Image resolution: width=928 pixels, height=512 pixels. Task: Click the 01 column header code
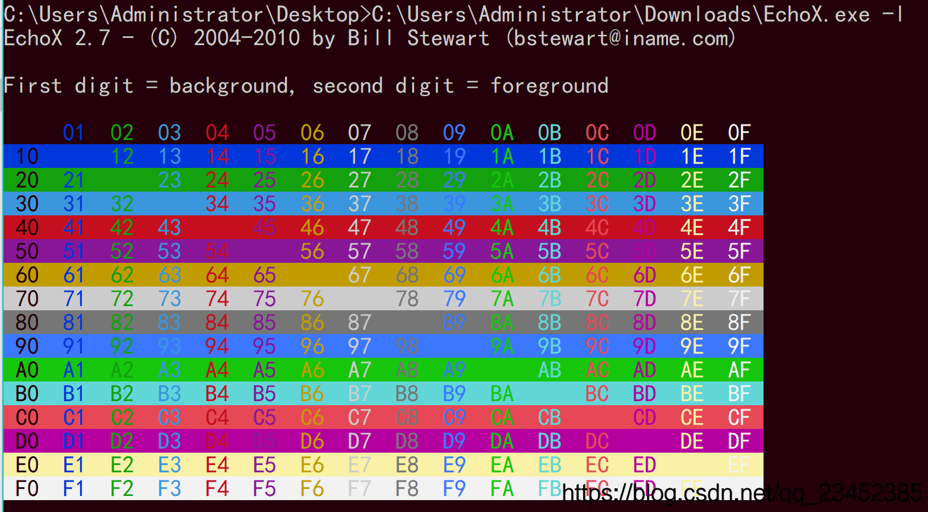click(x=74, y=132)
